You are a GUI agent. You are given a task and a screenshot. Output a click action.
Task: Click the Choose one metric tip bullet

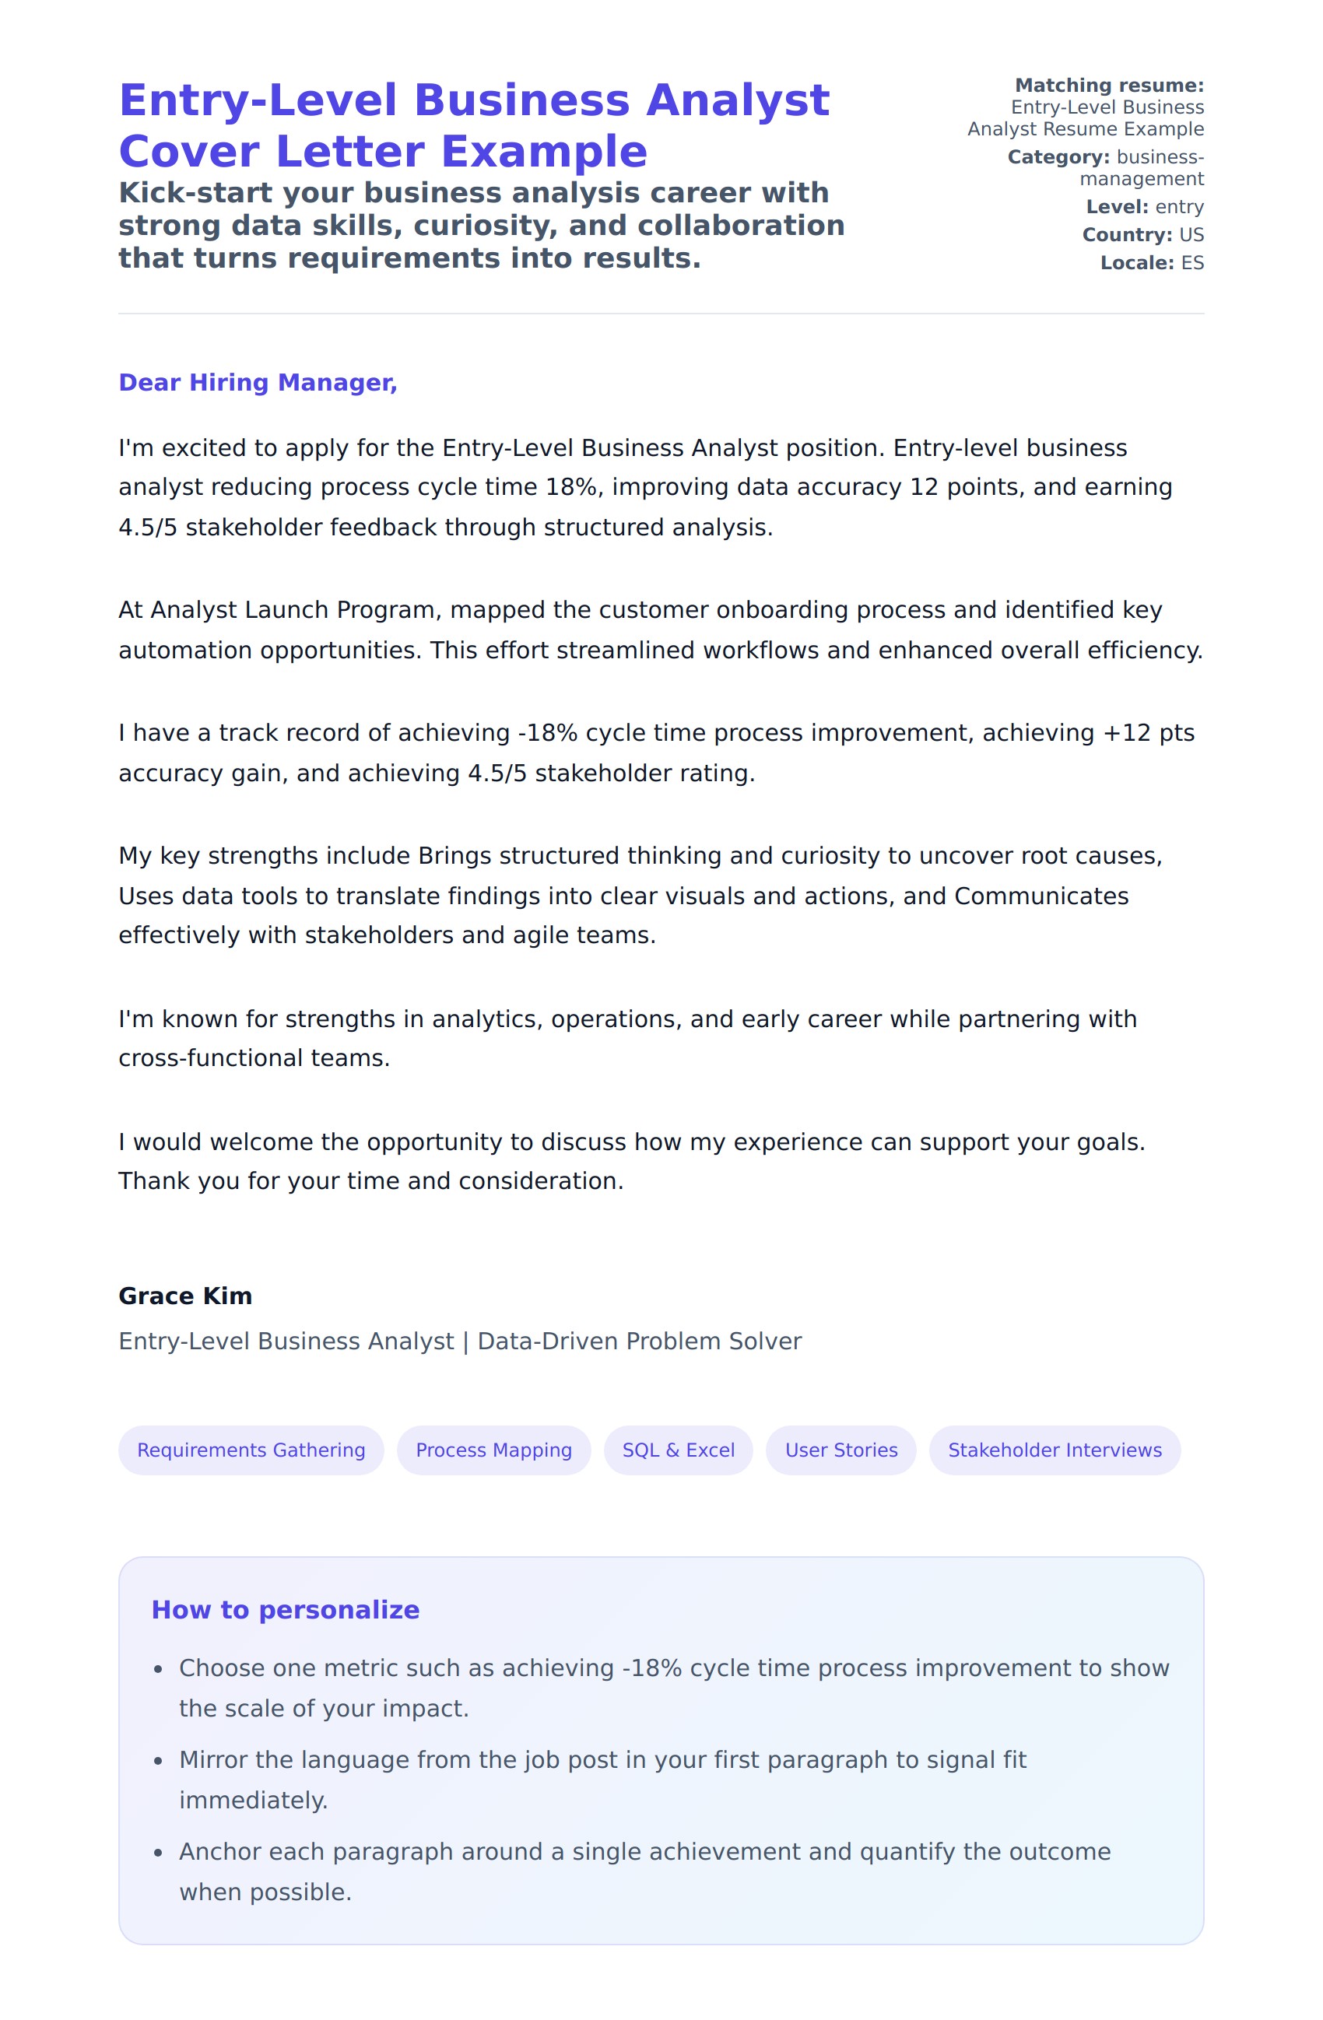[x=673, y=1689]
